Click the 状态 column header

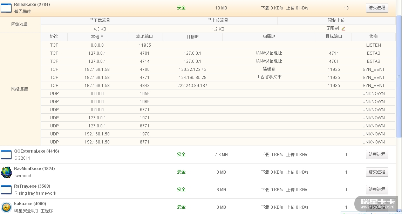pyautogui.click(x=373, y=36)
